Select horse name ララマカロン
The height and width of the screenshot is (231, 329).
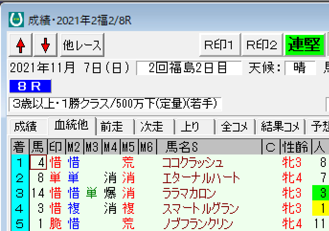(189, 193)
